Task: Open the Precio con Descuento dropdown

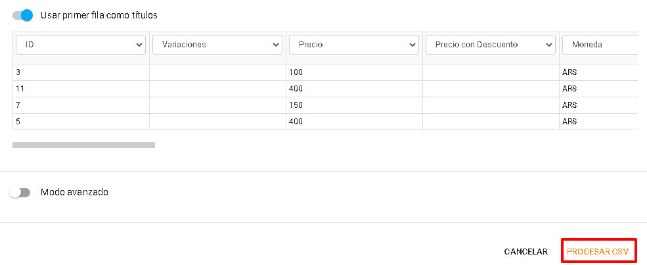Action: pos(491,45)
